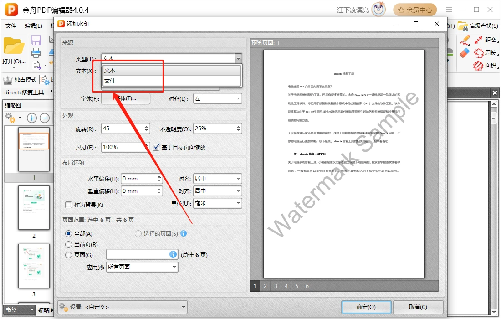Select the 当前页 (current page) radio button
The image size is (501, 319).
(69, 244)
